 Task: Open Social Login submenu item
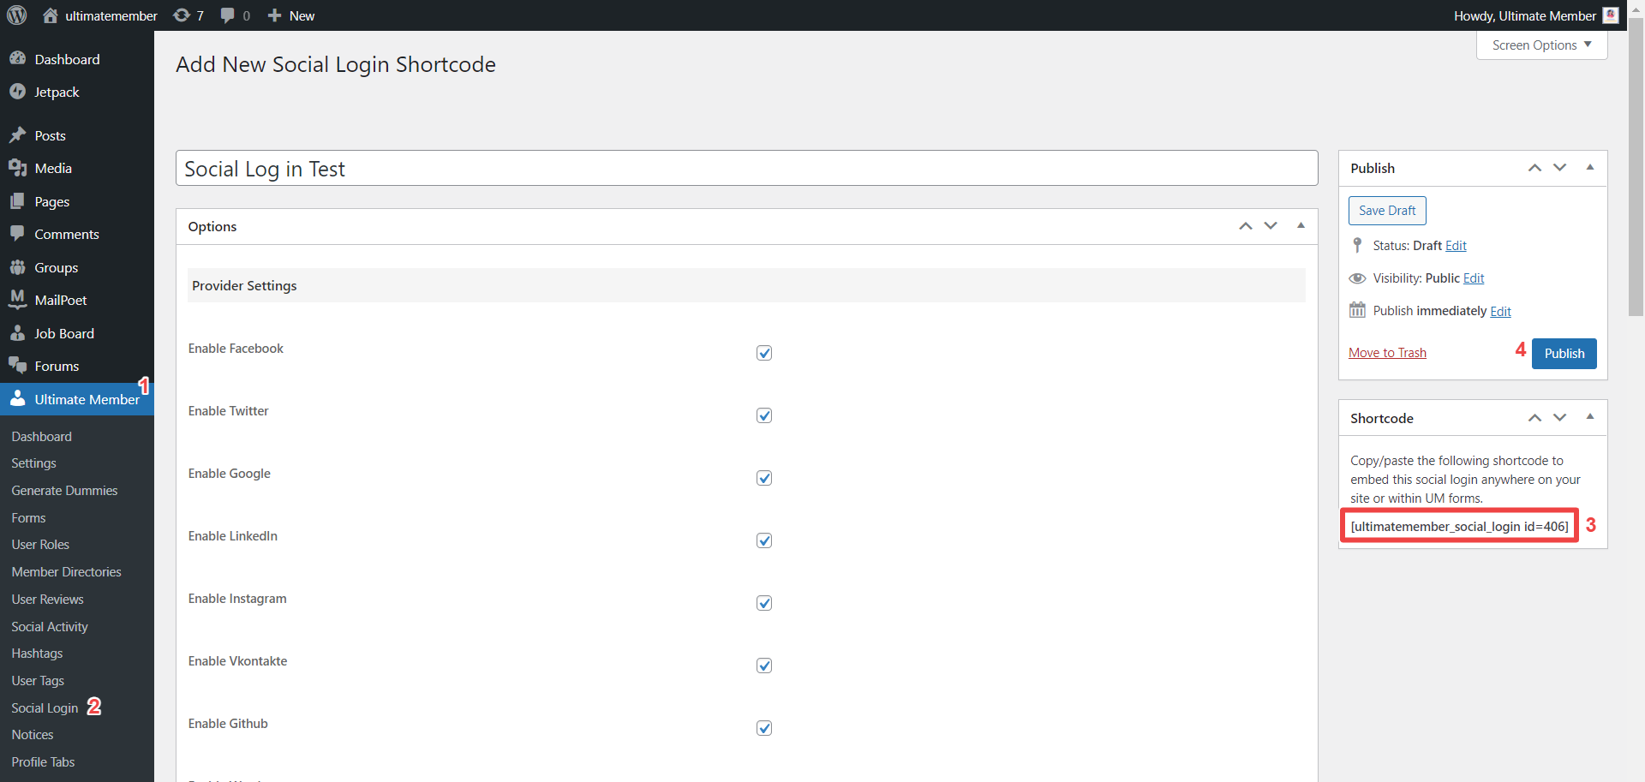45,708
